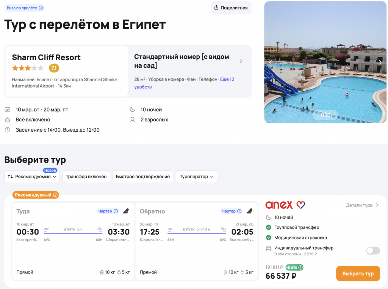The image size is (388, 289).
Task: Click charter info icon in 'Туда' flight
Action: [x=116, y=211]
